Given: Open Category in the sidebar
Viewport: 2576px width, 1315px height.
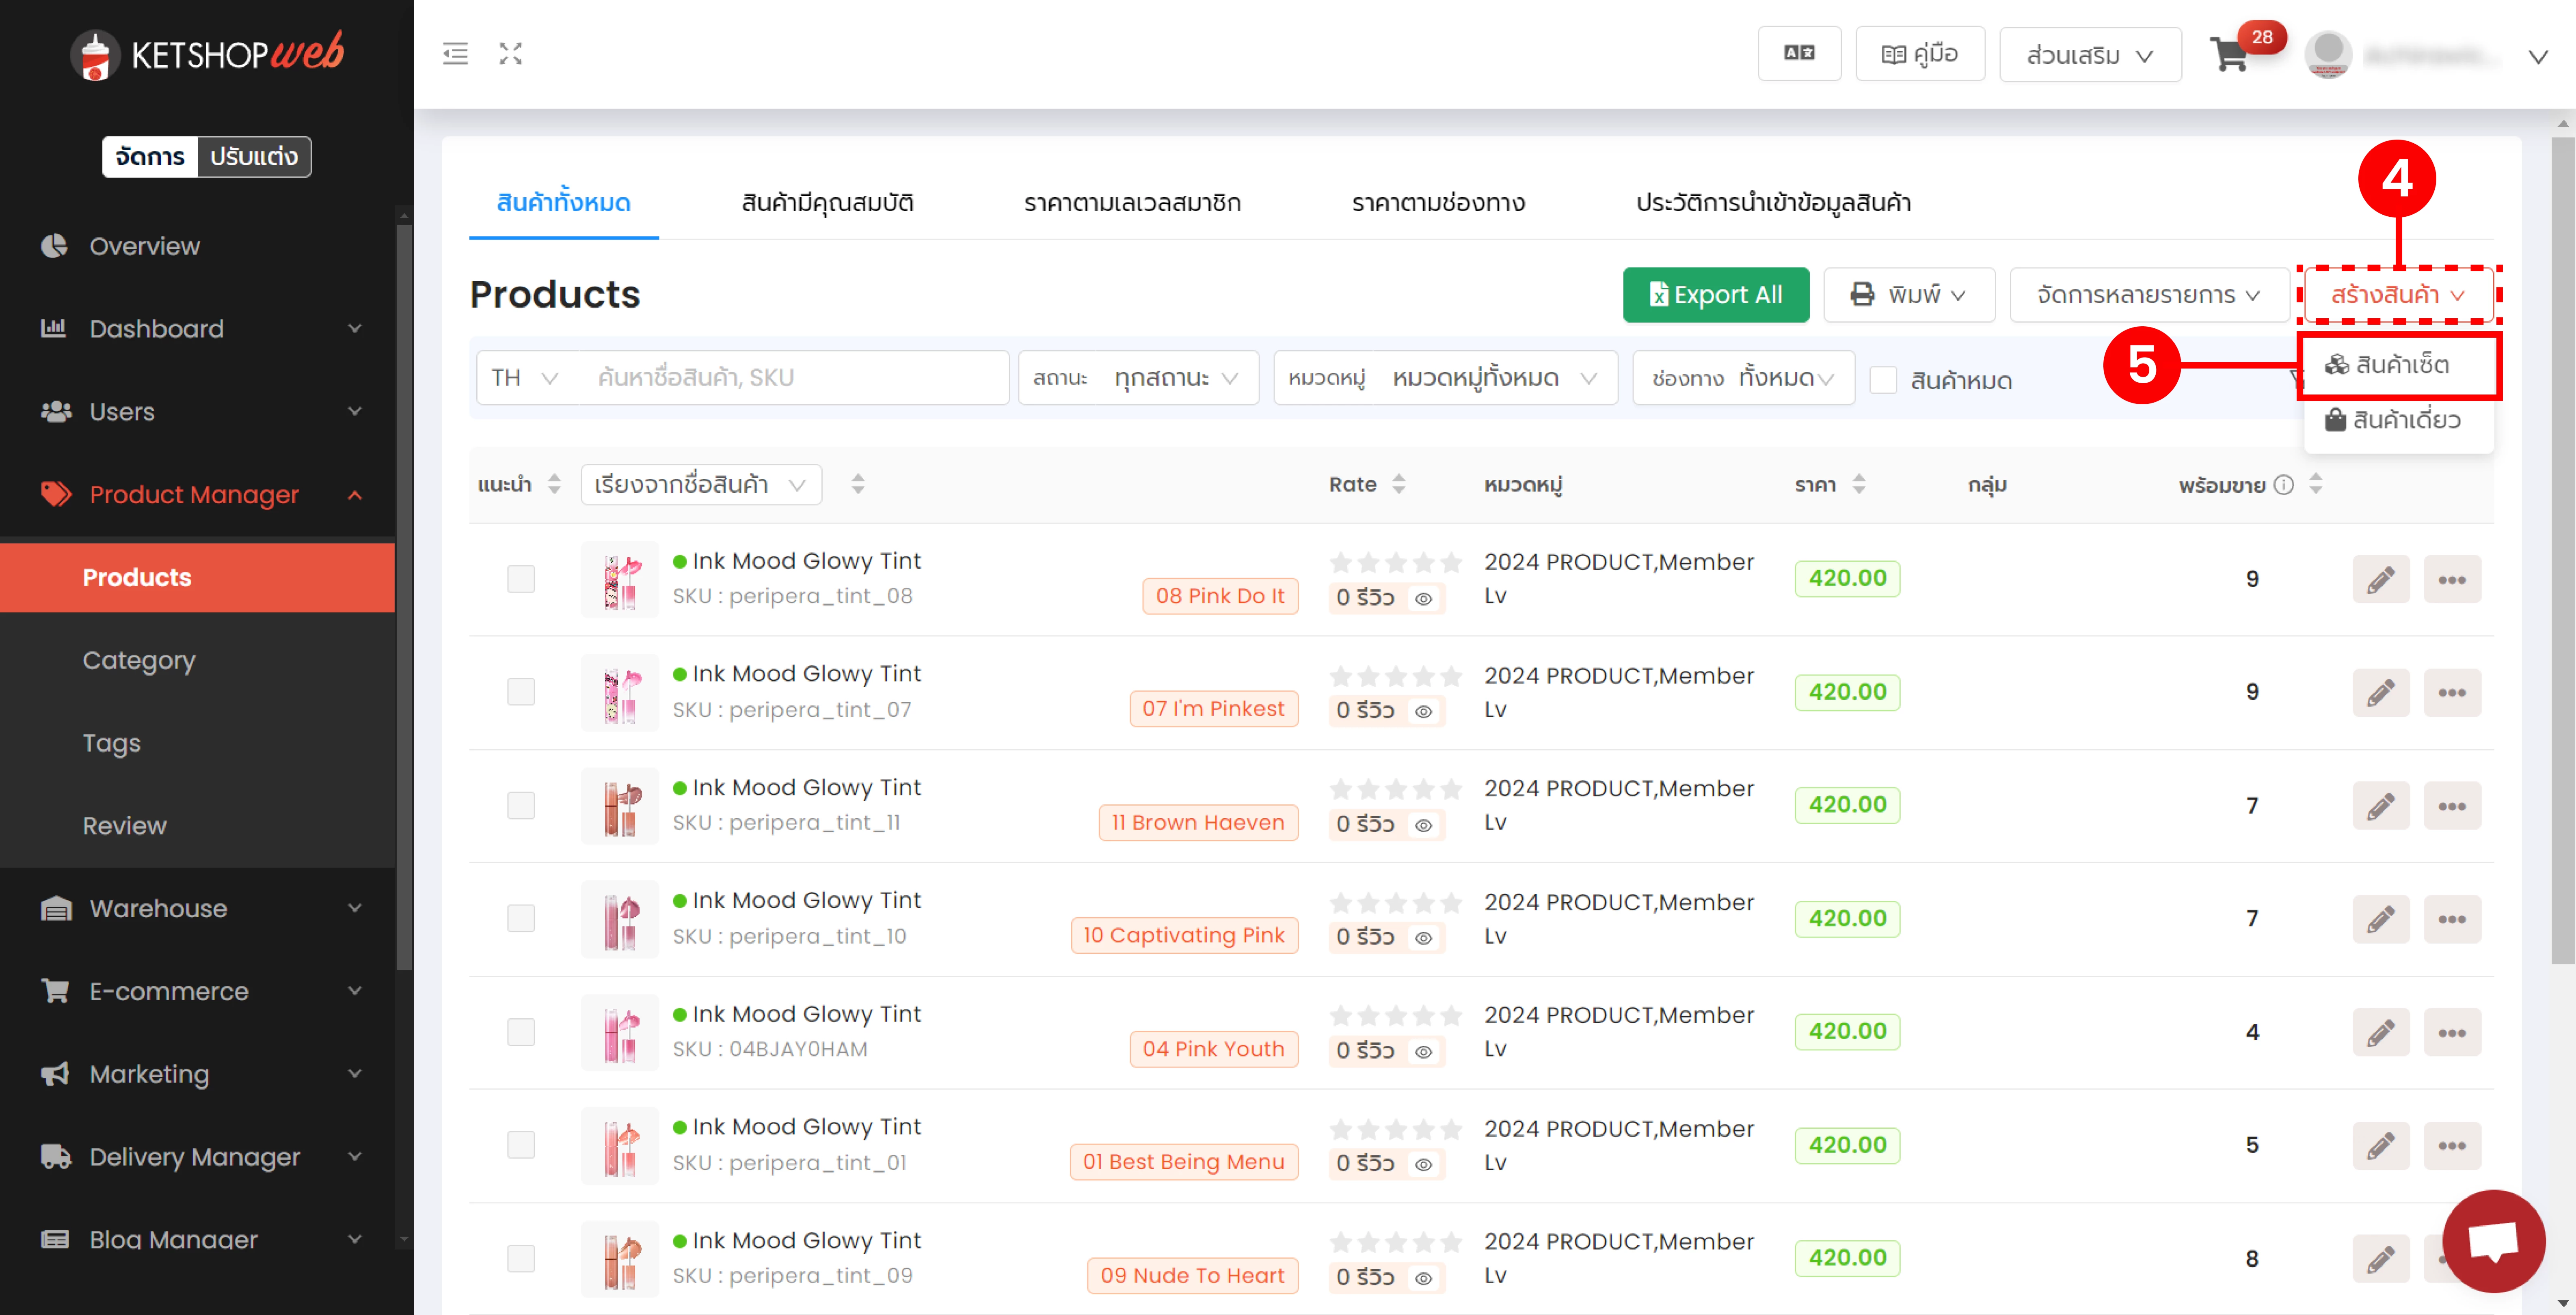Looking at the screenshot, I should [139, 660].
